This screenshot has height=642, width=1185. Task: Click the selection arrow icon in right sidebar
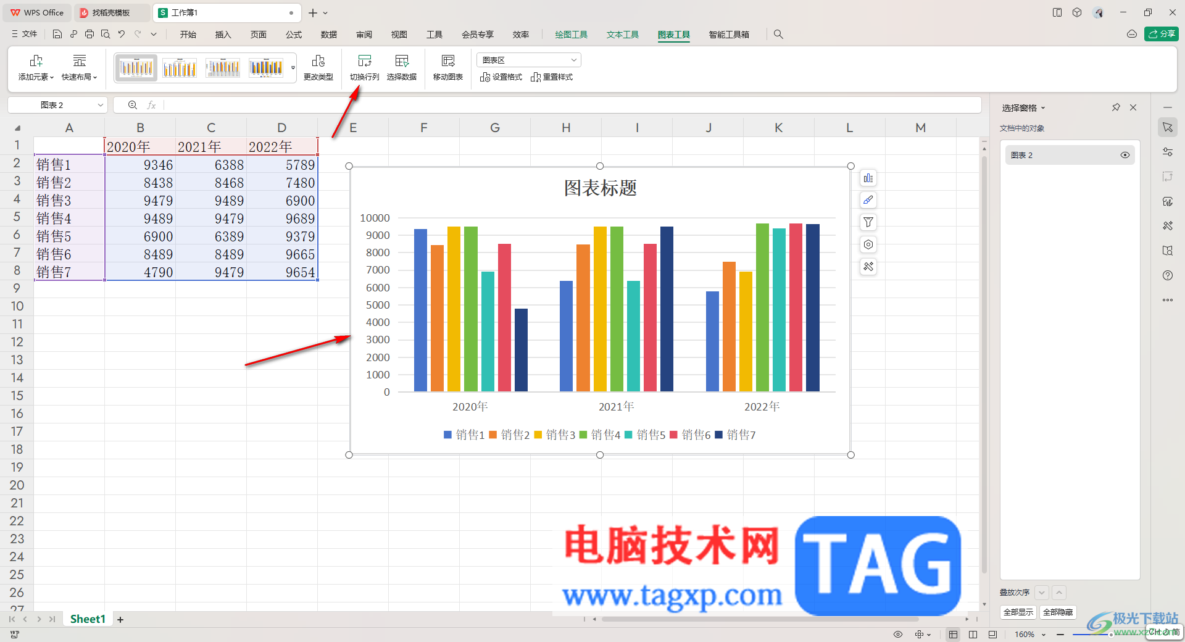pos(1168,127)
